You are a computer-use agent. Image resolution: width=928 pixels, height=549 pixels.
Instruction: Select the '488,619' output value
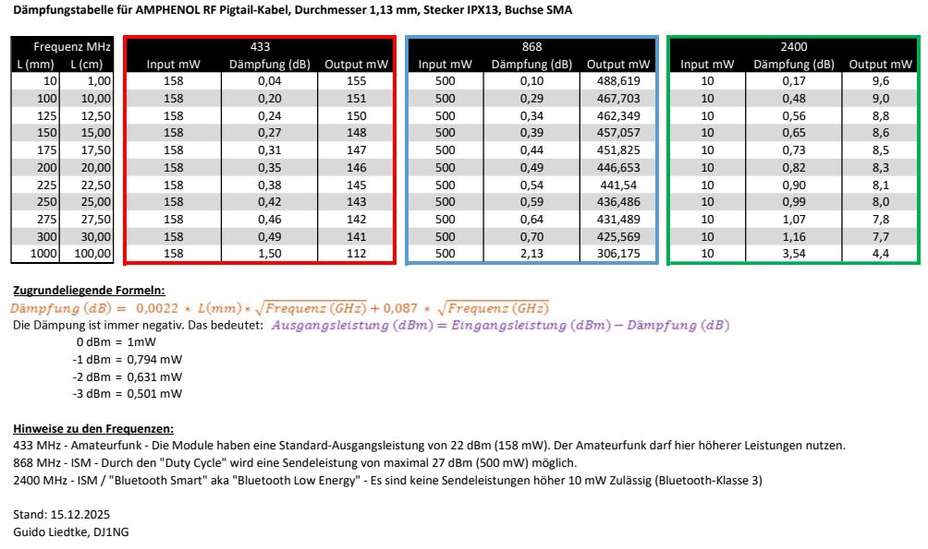618,81
